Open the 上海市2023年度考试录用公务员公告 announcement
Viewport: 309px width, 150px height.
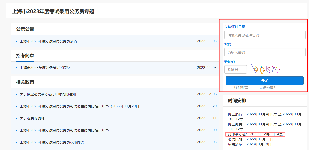point(48,41)
